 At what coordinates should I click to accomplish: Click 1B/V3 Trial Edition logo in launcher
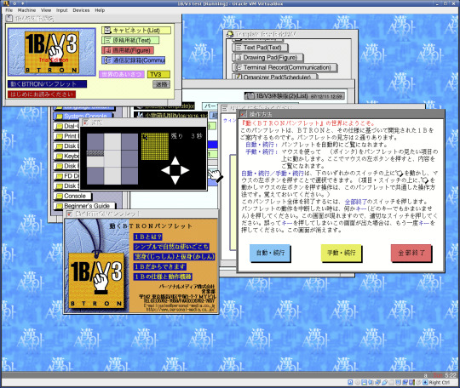point(52,52)
